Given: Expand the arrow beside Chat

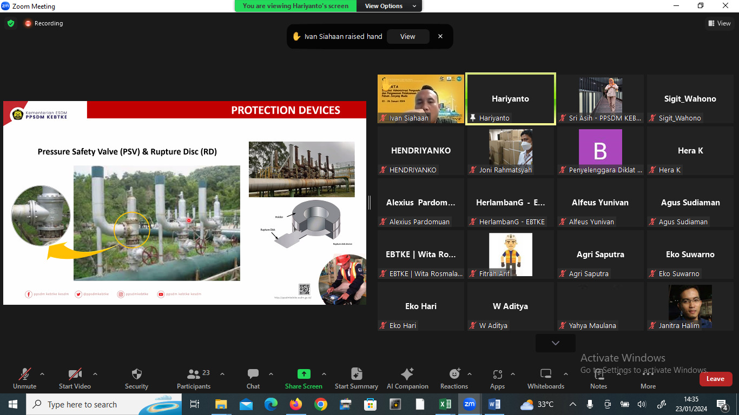Looking at the screenshot, I should point(271,374).
